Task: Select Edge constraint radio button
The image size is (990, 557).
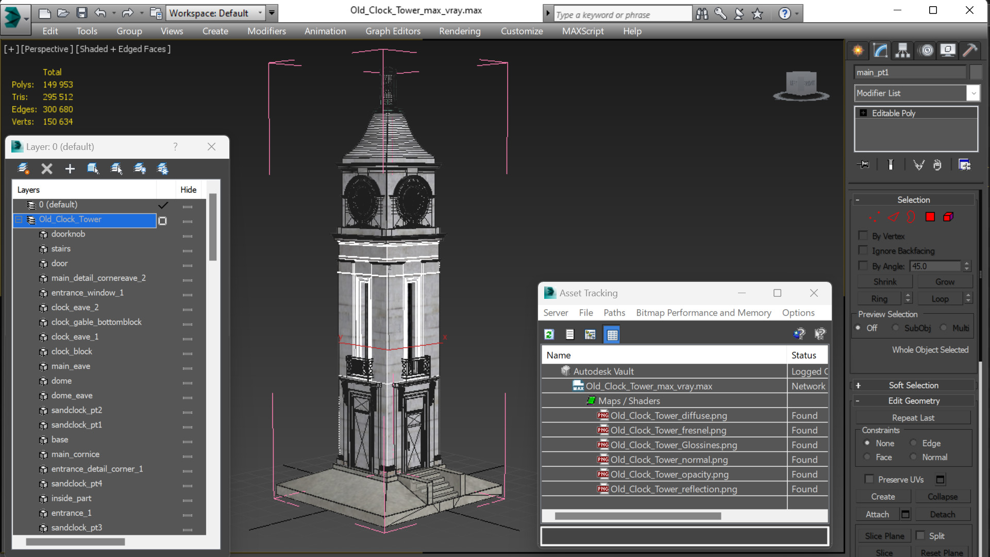Action: pyautogui.click(x=914, y=443)
